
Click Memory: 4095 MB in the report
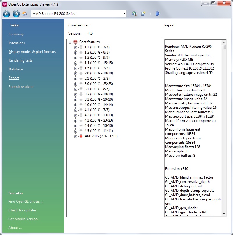pos(179,60)
